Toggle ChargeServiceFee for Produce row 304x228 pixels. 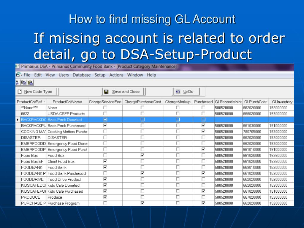(105, 197)
